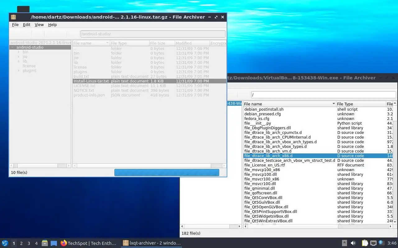Open the Help menu
The image size is (398, 248).
[53, 25]
